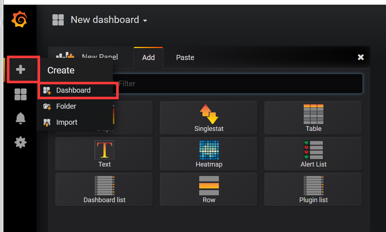Image resolution: width=386 pixels, height=232 pixels.
Task: Add a Dashboard list panel
Action: pyautogui.click(x=105, y=189)
